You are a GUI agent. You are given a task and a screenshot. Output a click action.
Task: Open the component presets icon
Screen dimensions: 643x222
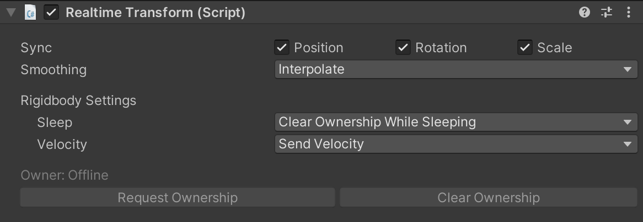(x=607, y=13)
